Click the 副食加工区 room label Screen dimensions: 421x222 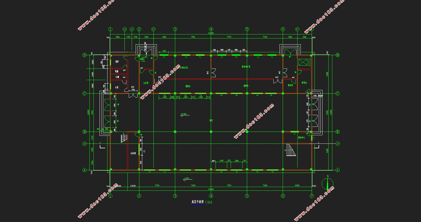(246, 67)
